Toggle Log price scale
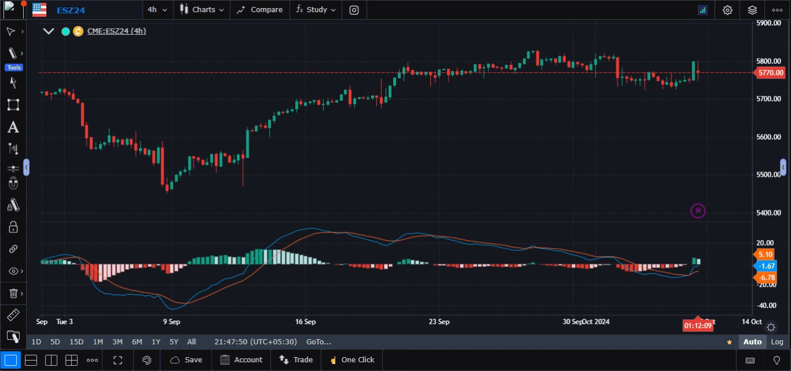This screenshot has height=371, width=791. tap(777, 342)
